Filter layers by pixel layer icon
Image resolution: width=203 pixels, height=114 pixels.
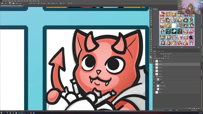(x=161, y=54)
